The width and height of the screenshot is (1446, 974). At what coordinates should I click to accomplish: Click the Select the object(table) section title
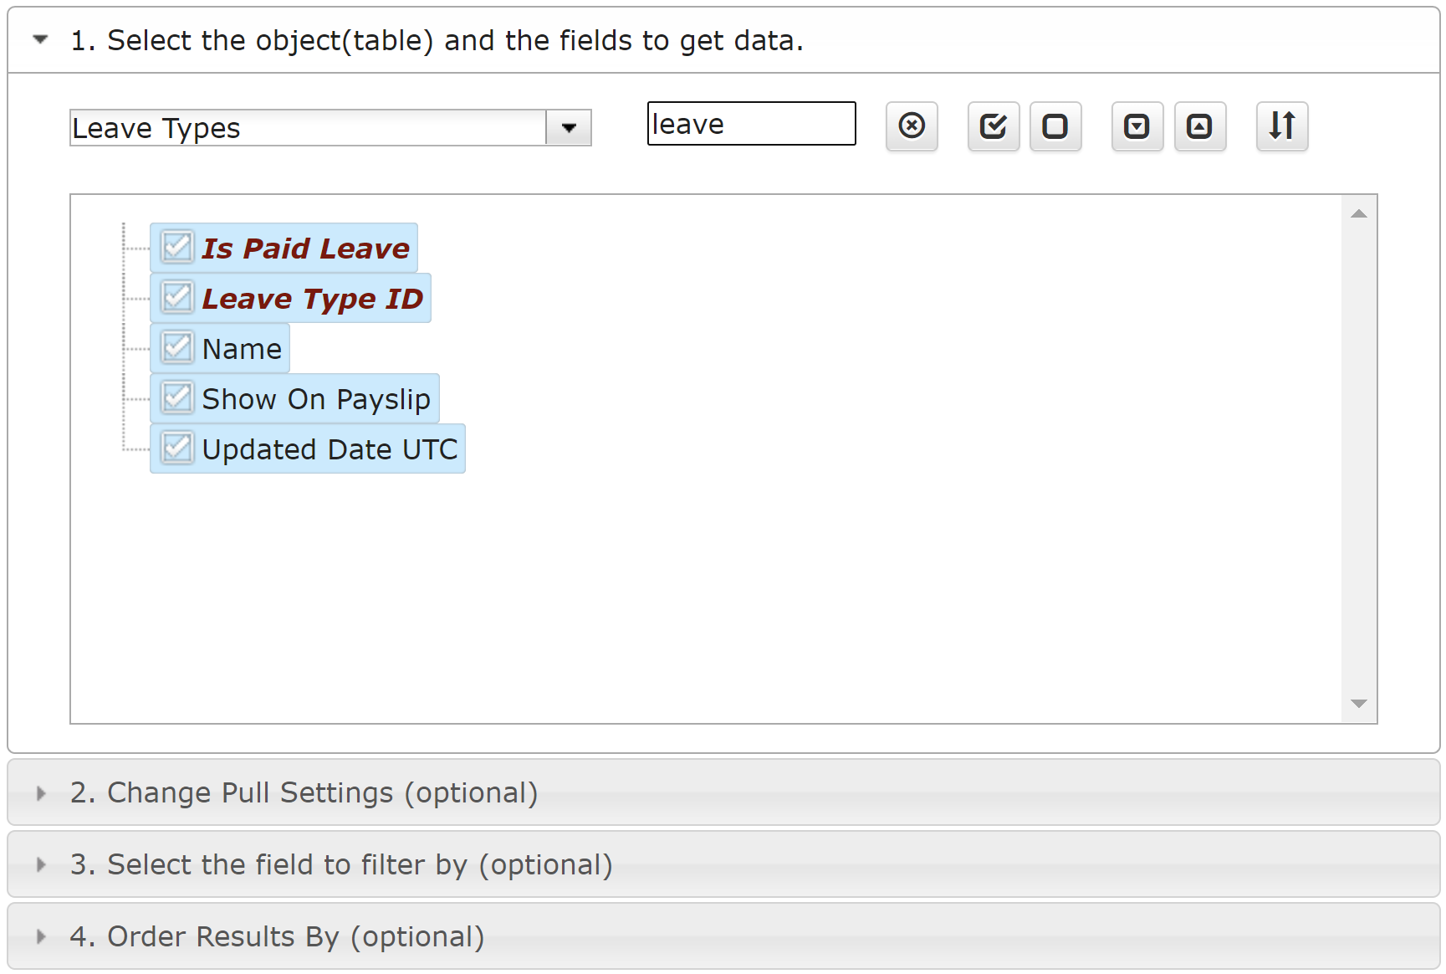coord(437,40)
